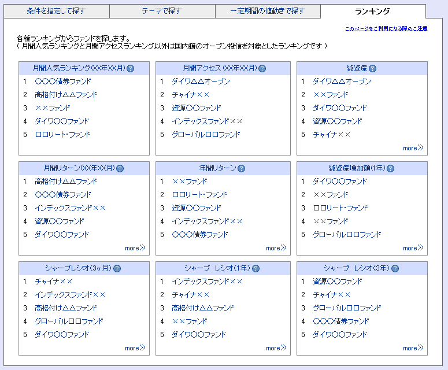Open rank 2 □□リート・ファンド in 年間リターン

(x=199, y=195)
